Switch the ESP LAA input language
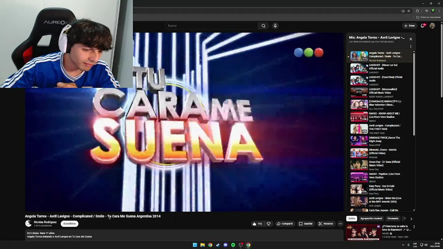The height and width of the screenshot is (249, 443). (415, 245)
